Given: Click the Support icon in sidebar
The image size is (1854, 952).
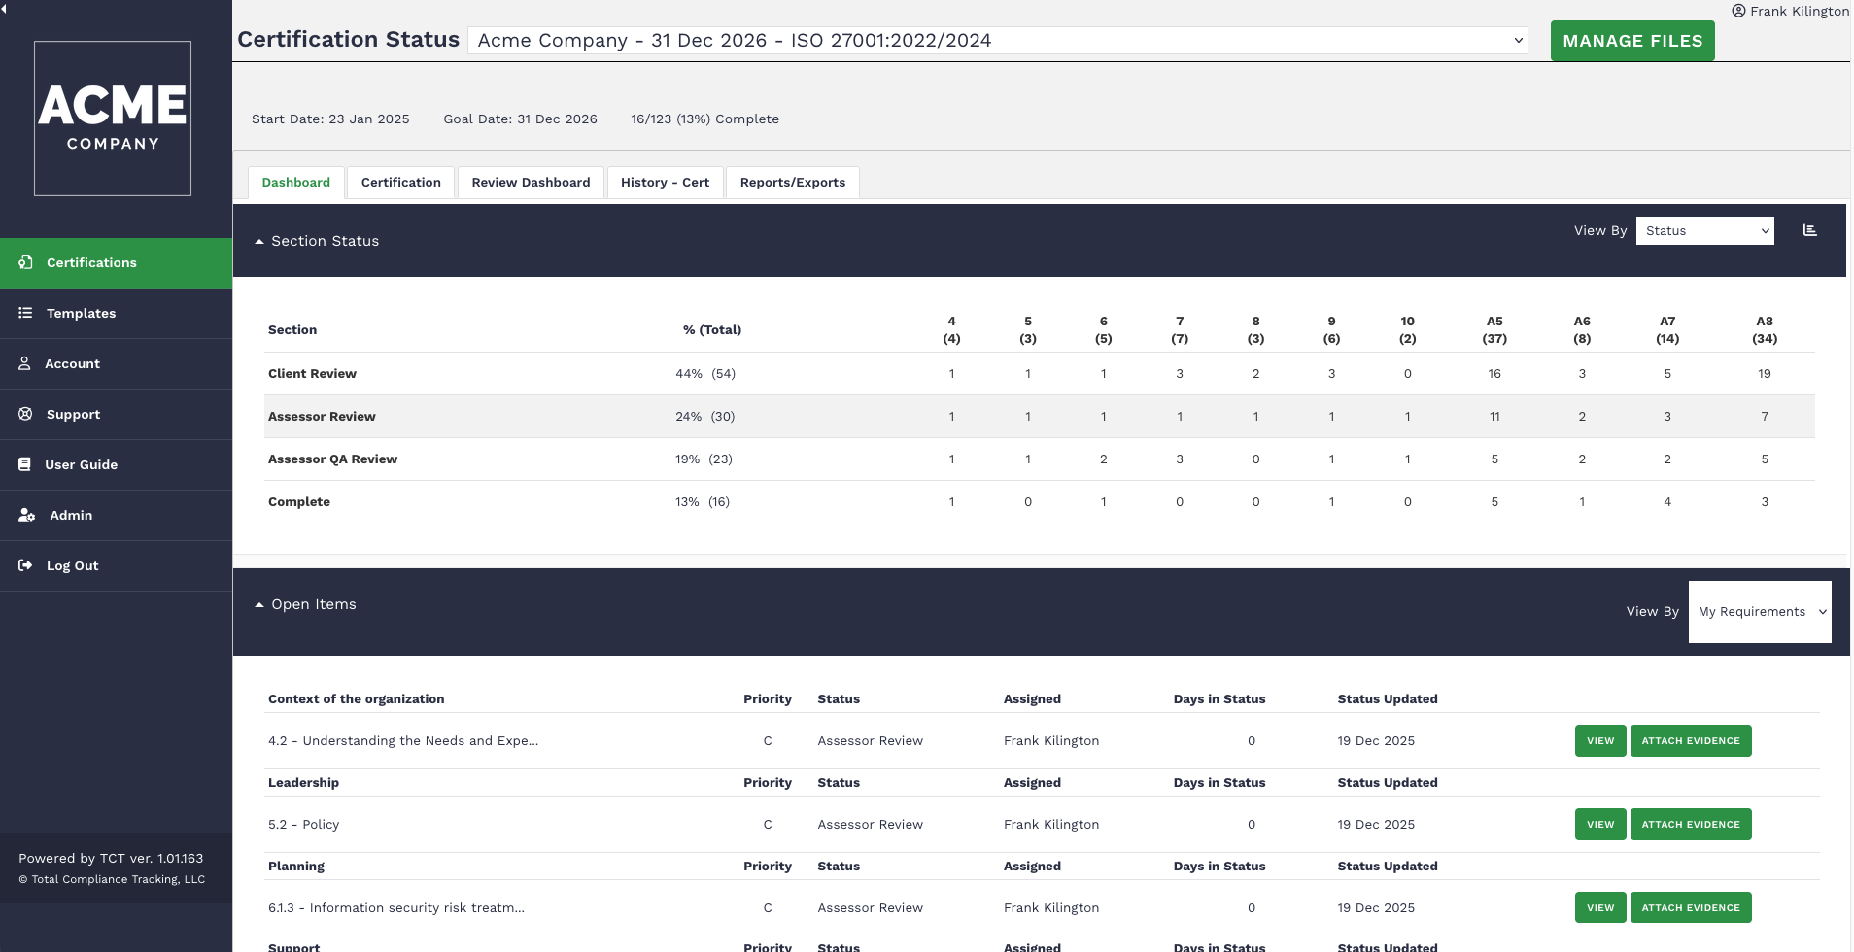Looking at the screenshot, I should (x=24, y=414).
